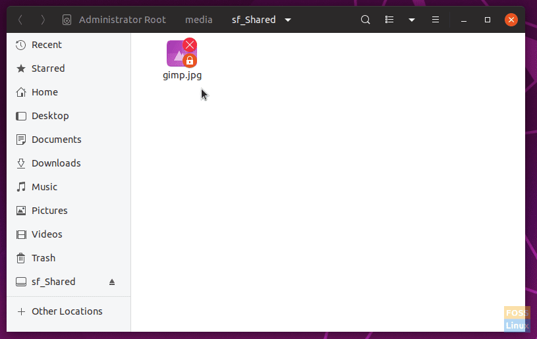Open Documents in the sidebar

[69, 140]
